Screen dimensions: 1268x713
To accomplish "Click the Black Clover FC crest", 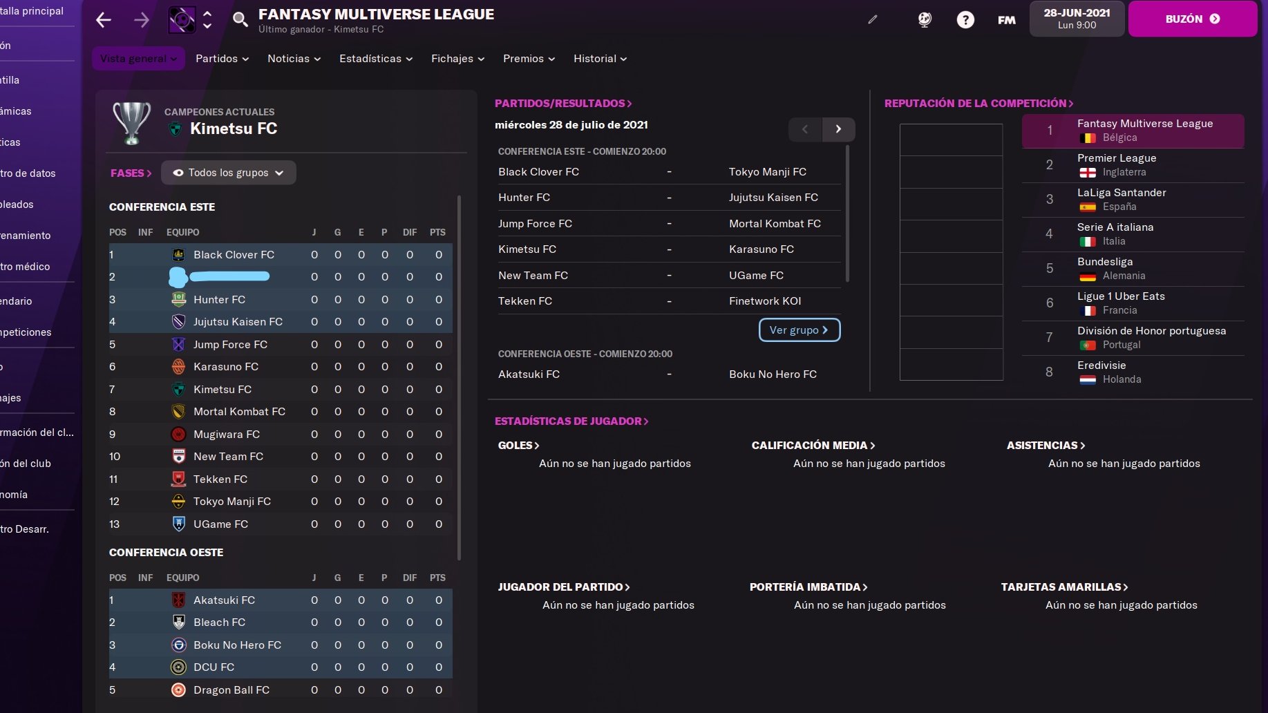I will coord(178,255).
